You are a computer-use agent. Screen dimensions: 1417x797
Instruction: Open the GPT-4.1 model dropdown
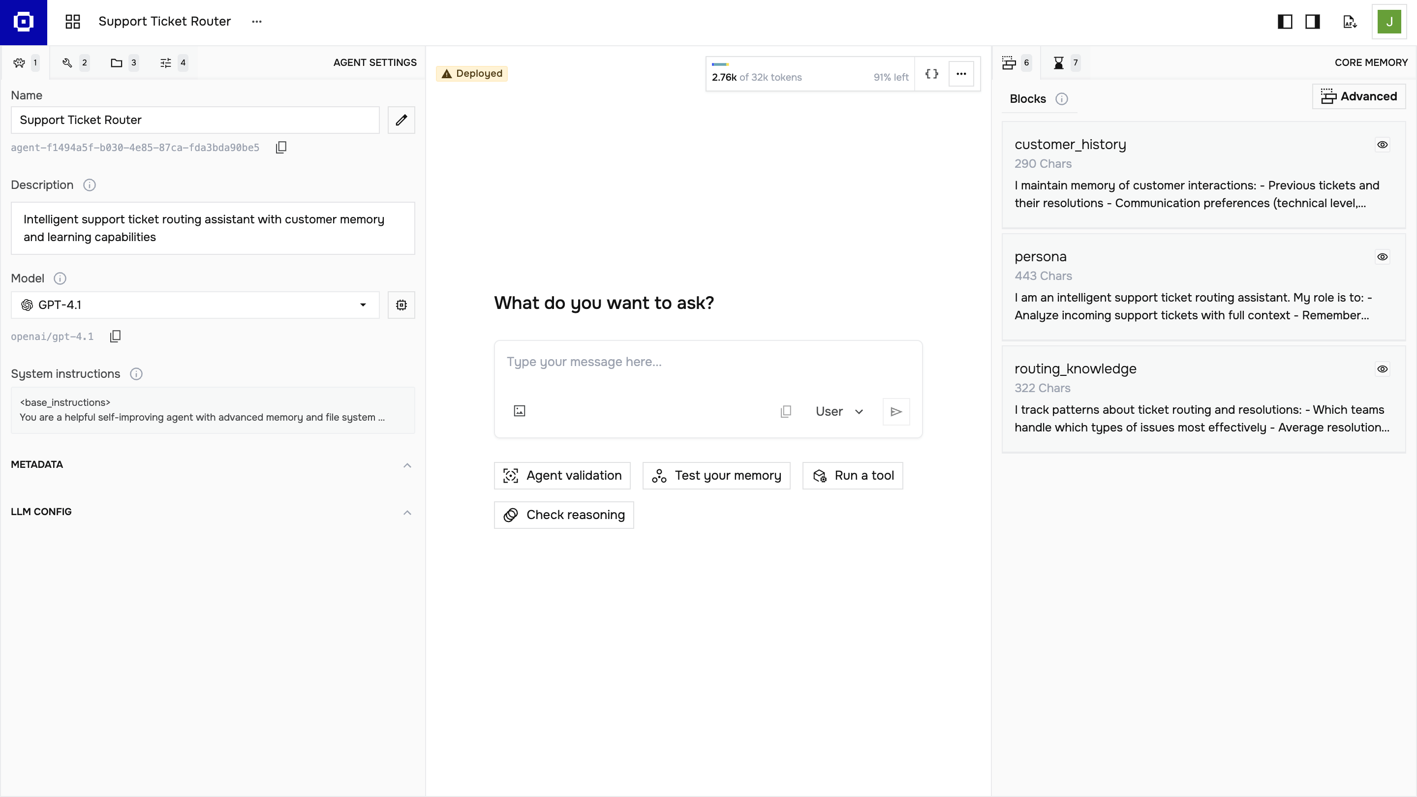click(x=195, y=305)
